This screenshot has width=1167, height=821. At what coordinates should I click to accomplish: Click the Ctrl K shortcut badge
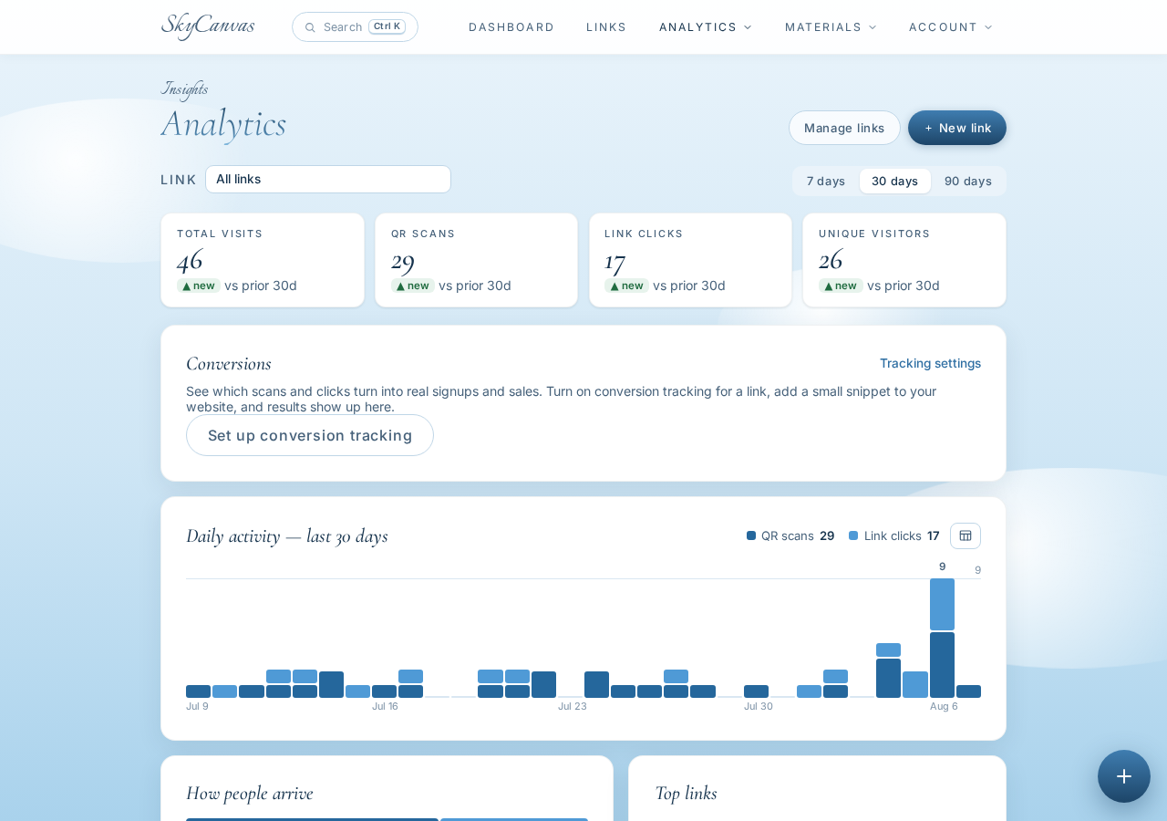tap(387, 26)
